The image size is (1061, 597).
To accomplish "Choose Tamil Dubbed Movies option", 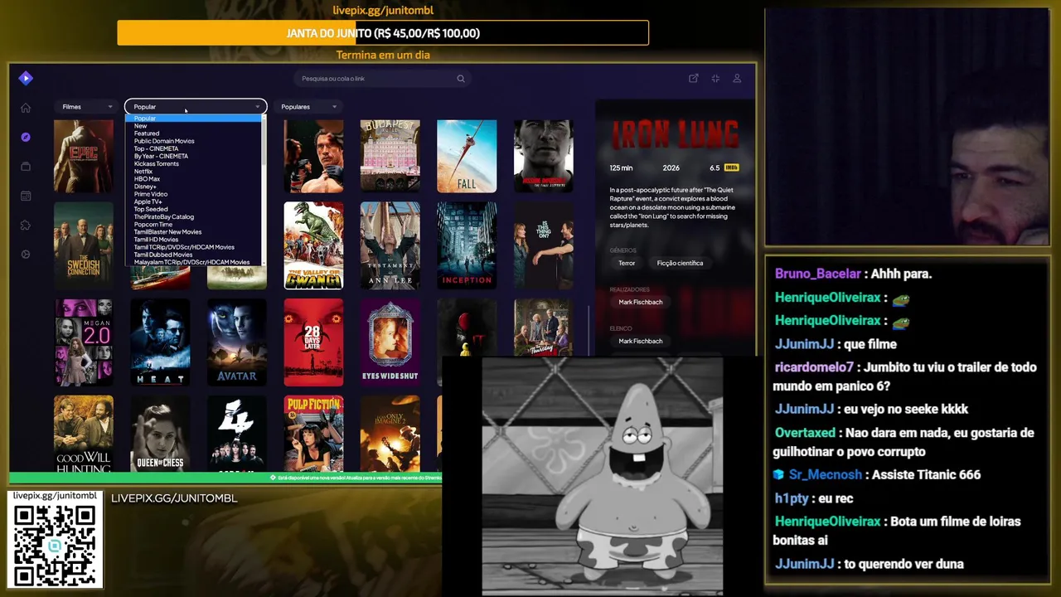I will [x=193, y=255].
